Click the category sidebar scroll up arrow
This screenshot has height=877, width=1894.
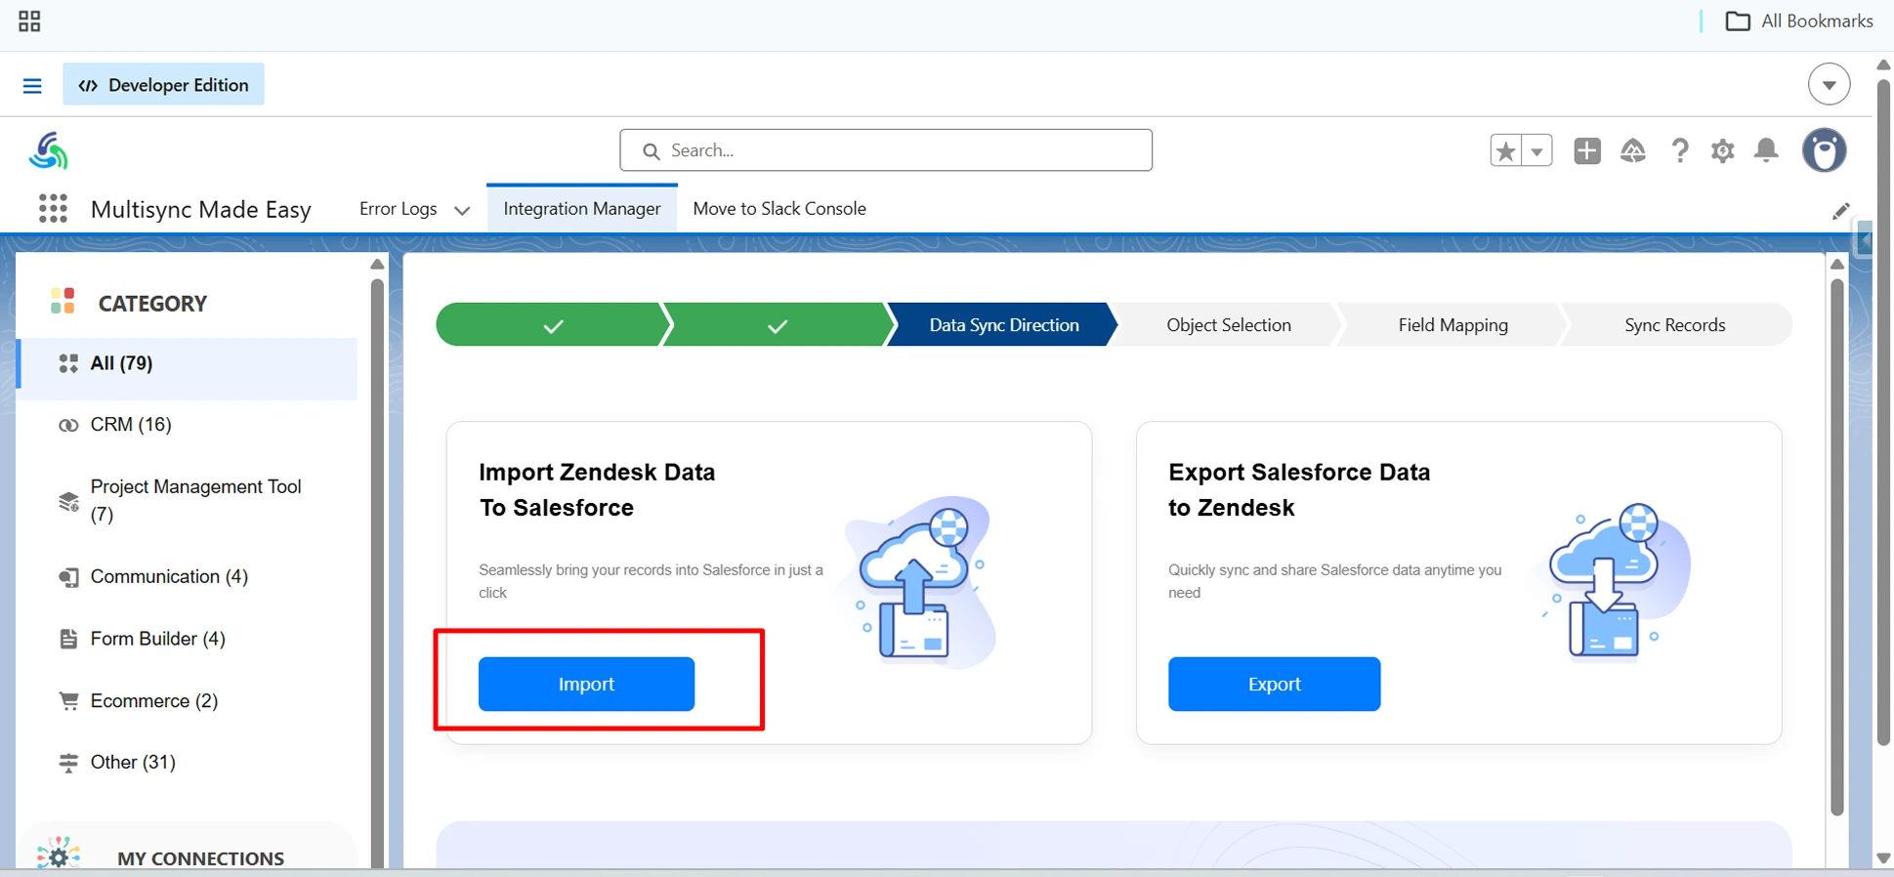point(377,265)
